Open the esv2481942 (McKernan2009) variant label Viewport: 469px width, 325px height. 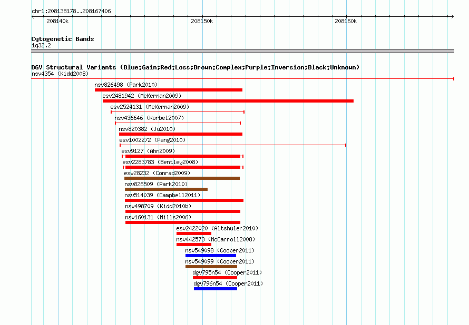(142, 96)
